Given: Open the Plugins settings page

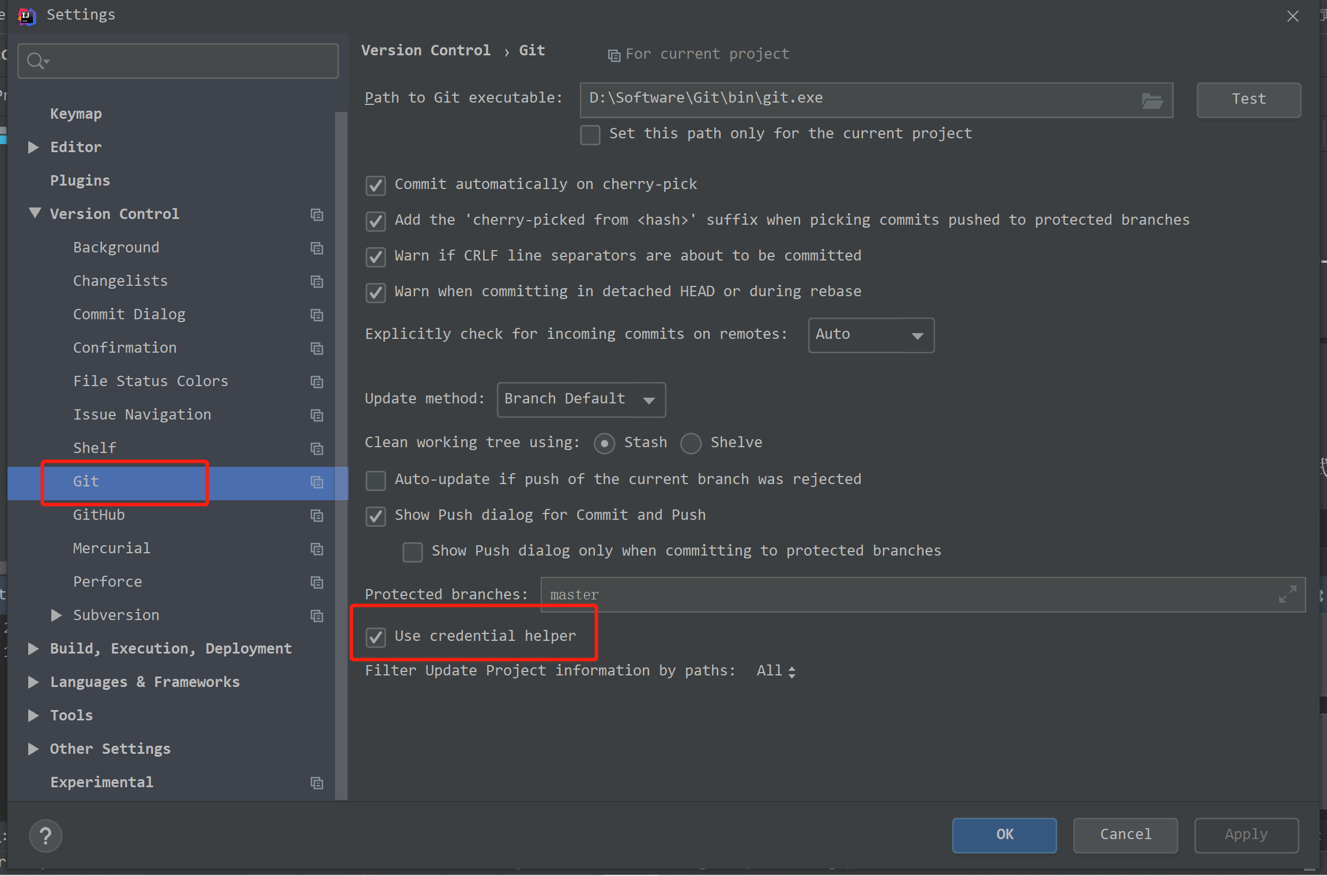Looking at the screenshot, I should pyautogui.click(x=80, y=181).
